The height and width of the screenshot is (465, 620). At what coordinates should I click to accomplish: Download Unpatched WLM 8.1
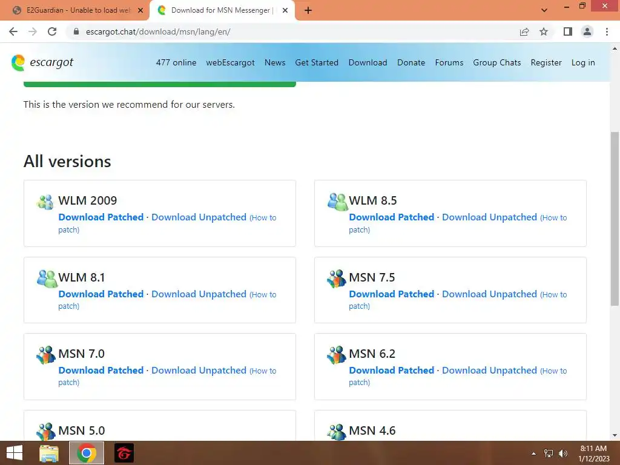(199, 294)
